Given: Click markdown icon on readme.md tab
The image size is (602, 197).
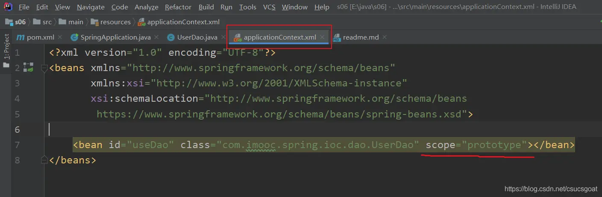Looking at the screenshot, I should click(x=337, y=37).
